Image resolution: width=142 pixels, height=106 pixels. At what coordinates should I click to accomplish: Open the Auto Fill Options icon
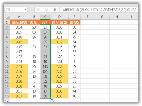53,100
